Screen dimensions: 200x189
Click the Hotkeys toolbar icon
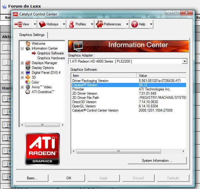point(42,24)
